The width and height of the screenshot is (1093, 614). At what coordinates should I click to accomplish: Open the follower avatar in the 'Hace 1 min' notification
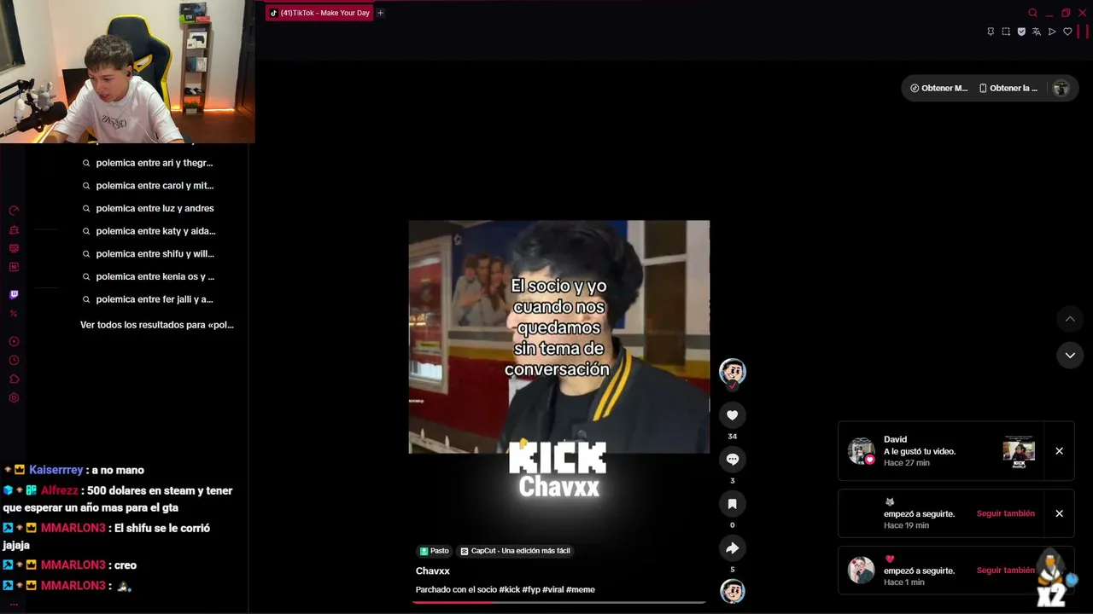point(861,570)
